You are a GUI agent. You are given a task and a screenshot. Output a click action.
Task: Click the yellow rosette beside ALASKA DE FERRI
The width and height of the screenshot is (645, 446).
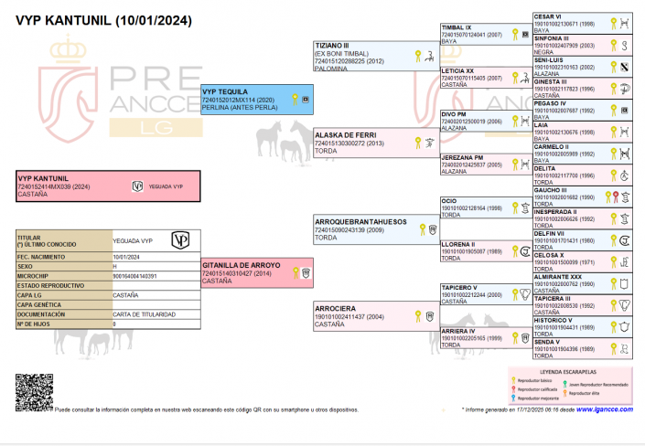click(417, 141)
